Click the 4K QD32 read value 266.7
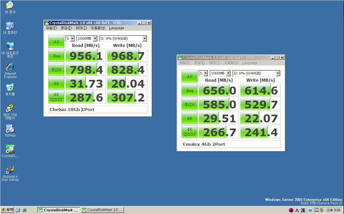This screenshot has width=344, height=214. pyautogui.click(x=219, y=132)
